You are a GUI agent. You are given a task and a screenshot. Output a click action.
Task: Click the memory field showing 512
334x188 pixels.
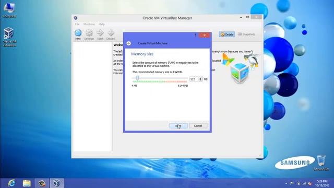pyautogui.click(x=194, y=79)
